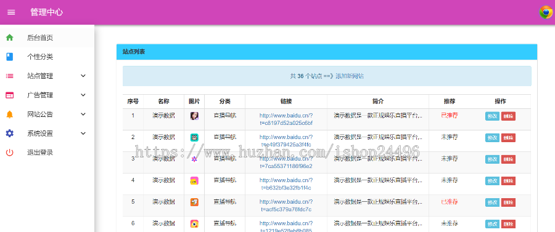The width and height of the screenshot is (555, 232).
Task: Click 删除 button in row 5
Action: tap(508, 202)
